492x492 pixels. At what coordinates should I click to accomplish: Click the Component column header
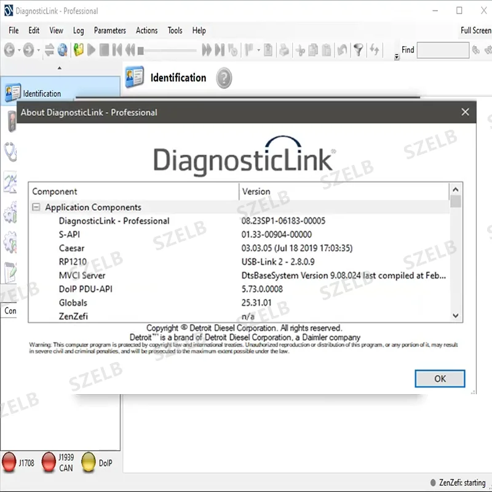point(133,191)
